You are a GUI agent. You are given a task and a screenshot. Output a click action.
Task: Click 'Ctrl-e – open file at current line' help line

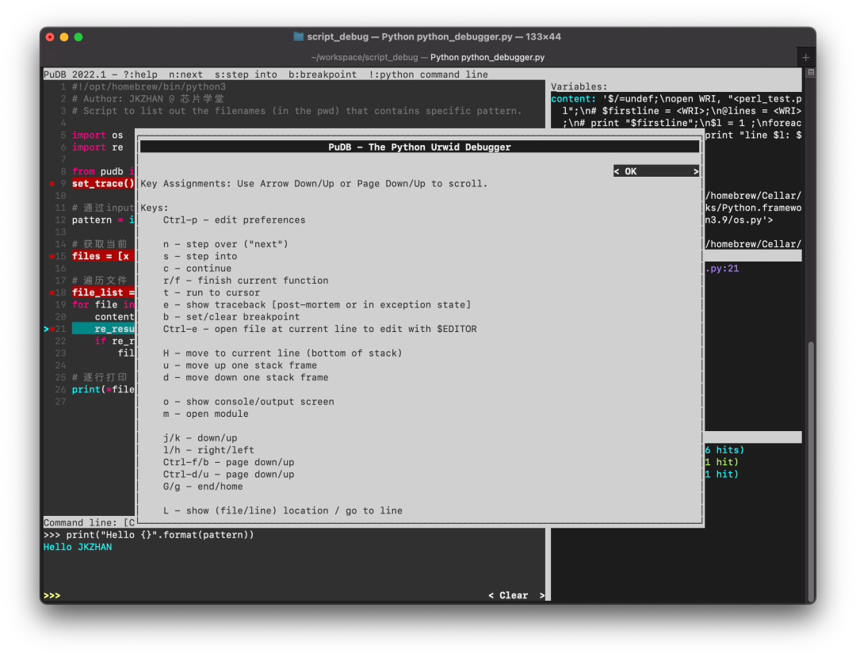point(320,329)
